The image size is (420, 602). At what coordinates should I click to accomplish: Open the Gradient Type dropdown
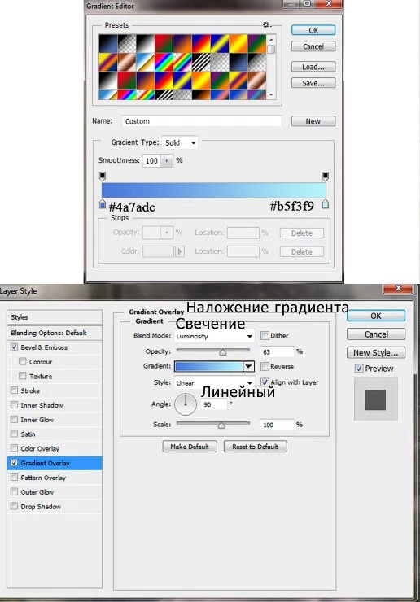pos(180,143)
